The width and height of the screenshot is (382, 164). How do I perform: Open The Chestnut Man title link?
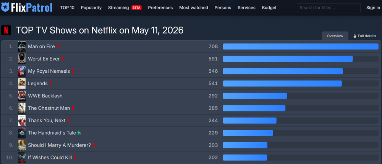49,108
